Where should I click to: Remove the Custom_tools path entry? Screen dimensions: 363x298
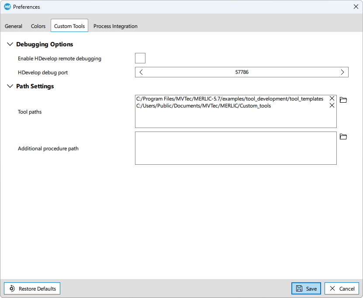(332, 106)
